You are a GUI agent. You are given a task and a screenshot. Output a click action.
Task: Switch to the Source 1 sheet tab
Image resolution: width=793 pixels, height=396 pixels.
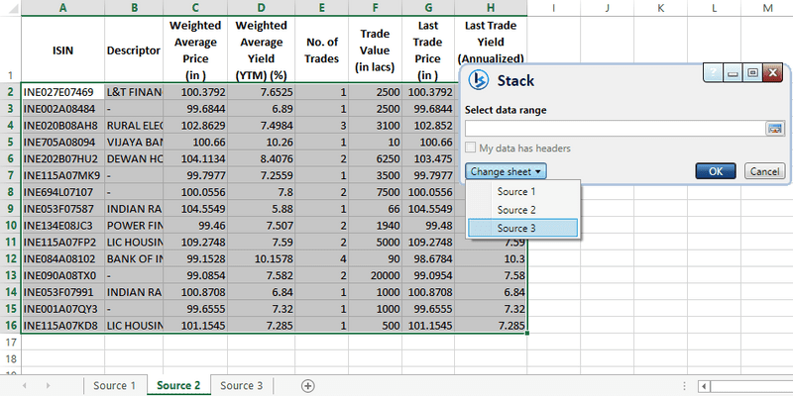click(115, 386)
